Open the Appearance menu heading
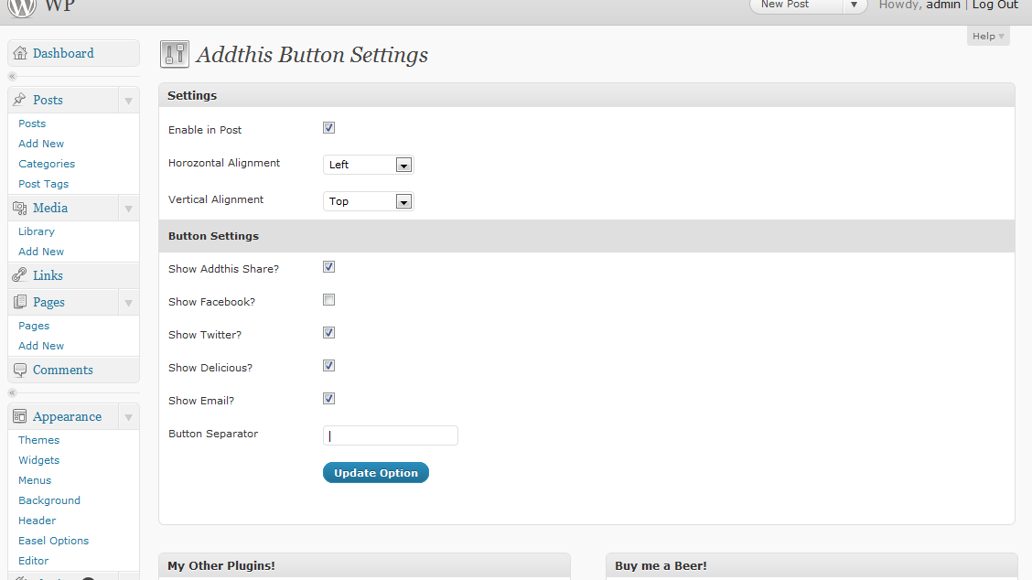1032x580 pixels. tap(67, 417)
